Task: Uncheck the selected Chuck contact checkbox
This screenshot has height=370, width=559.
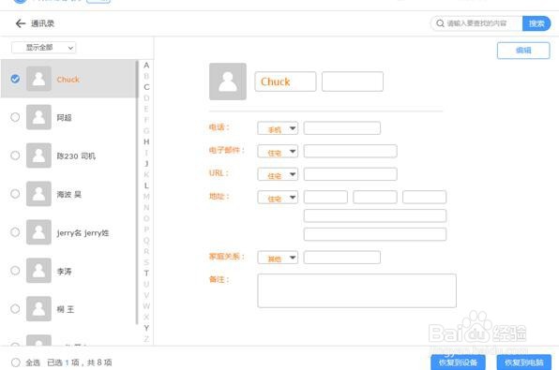Action: click(15, 79)
